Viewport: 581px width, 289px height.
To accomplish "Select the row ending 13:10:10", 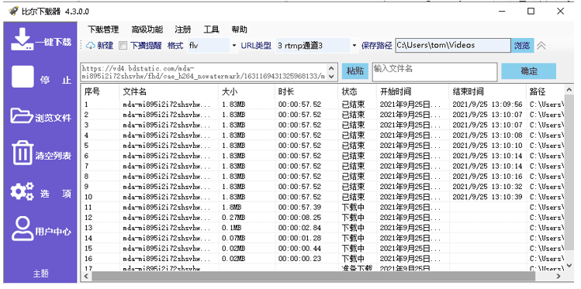I will pyautogui.click(x=323, y=146).
